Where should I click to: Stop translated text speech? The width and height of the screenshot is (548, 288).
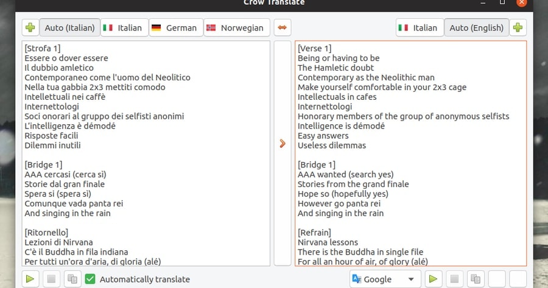point(454,279)
